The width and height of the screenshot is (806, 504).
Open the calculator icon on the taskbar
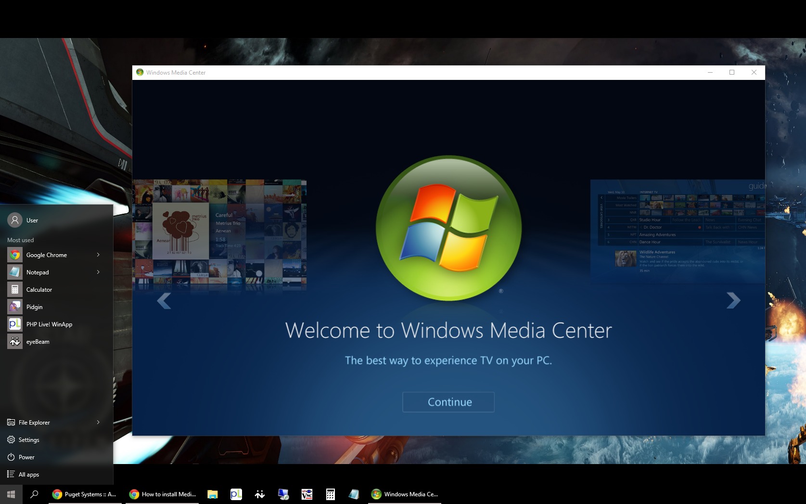[x=330, y=494]
